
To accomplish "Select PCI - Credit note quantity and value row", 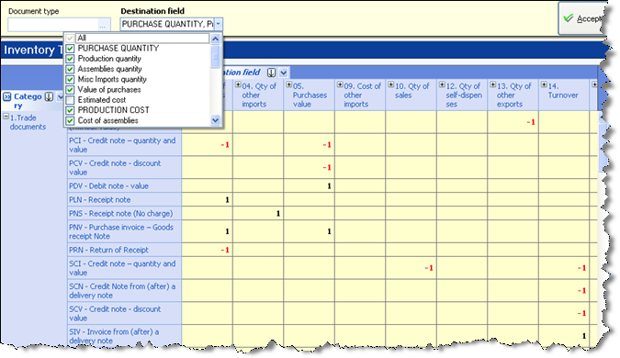I will (125, 145).
